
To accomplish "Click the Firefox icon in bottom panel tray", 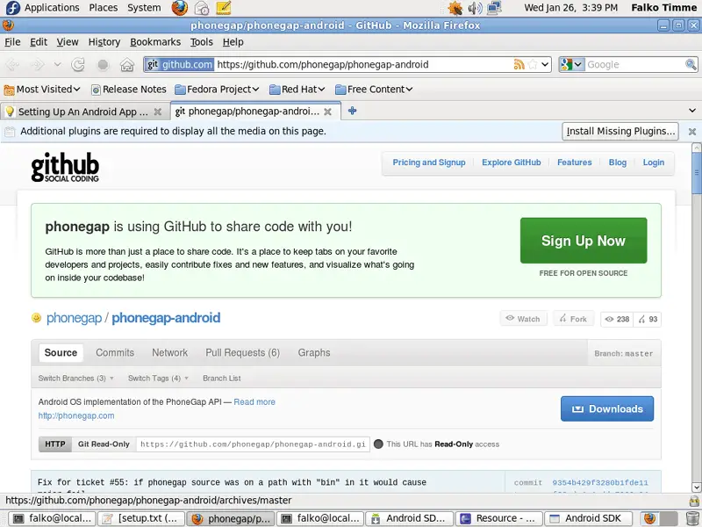I will coord(649,518).
